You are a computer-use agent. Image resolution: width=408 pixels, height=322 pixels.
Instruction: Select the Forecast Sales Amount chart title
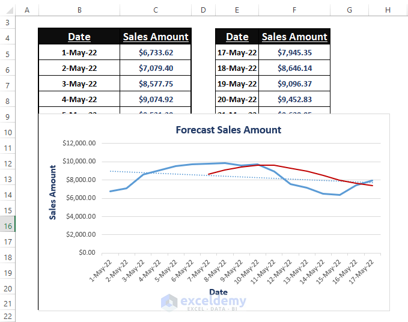click(x=228, y=130)
